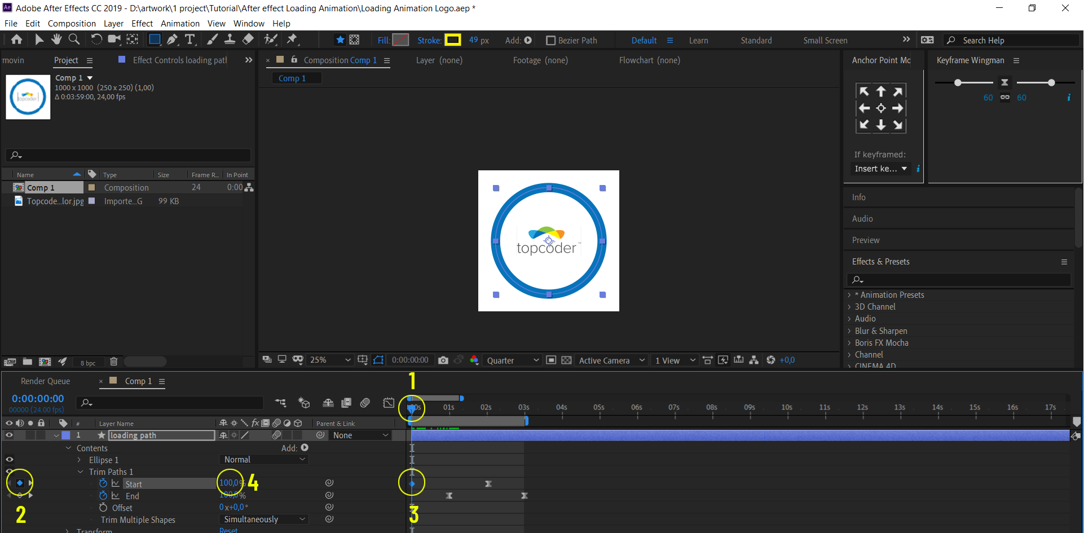Open Trim Multiple Shapes Simultaneously dropdown
The image size is (1084, 533).
pyautogui.click(x=263, y=519)
